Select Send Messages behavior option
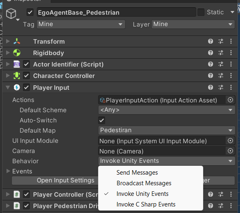The image size is (240, 213). point(150,173)
